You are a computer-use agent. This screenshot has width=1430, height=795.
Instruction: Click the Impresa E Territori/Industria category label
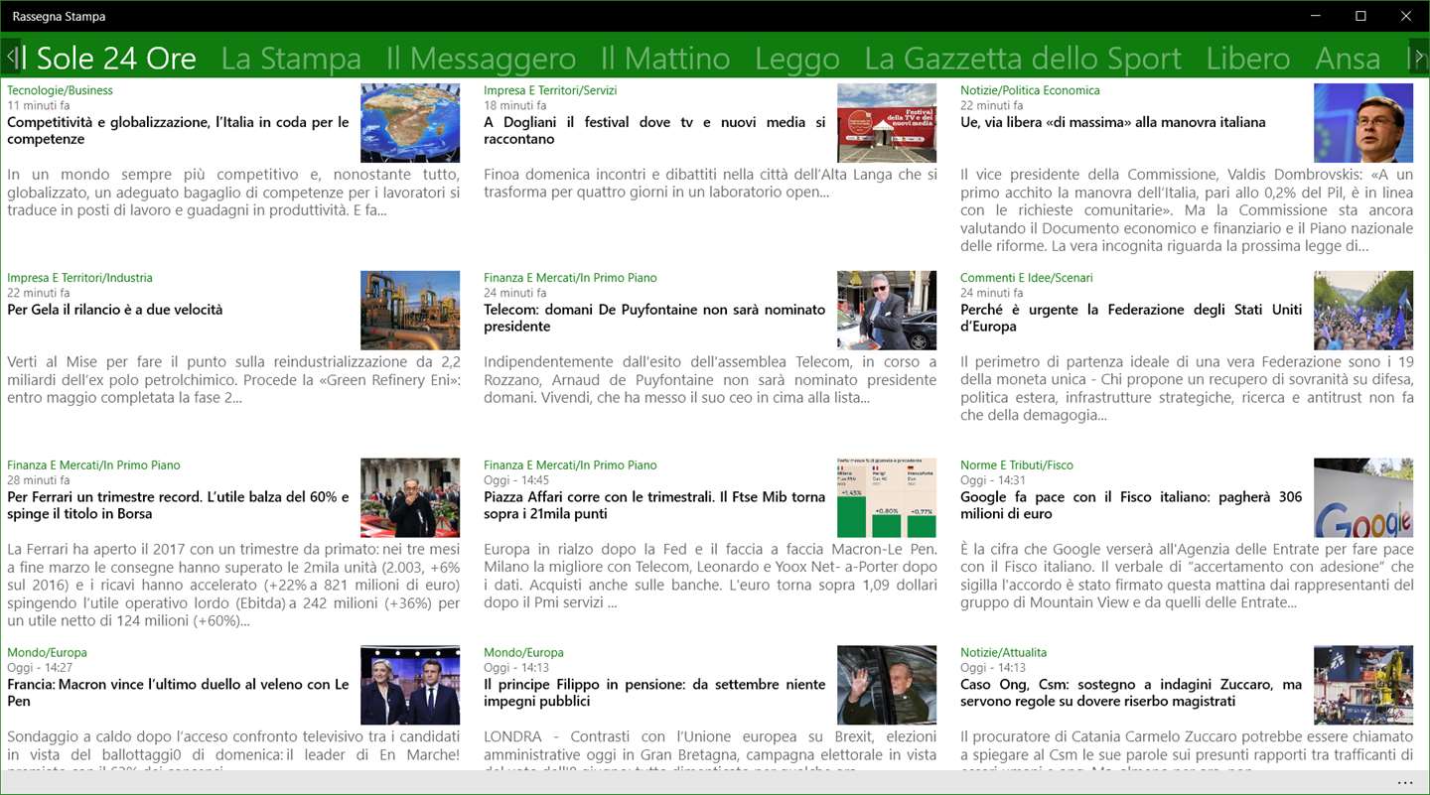point(79,278)
